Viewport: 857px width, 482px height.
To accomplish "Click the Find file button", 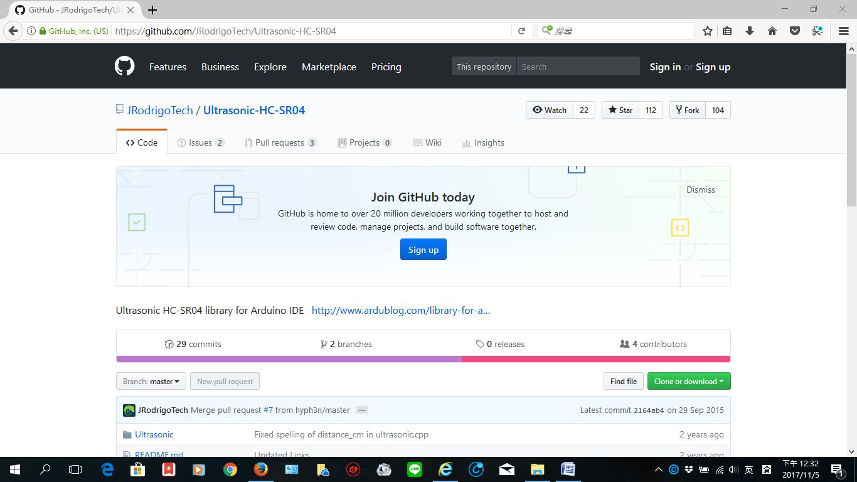I will tap(624, 381).
